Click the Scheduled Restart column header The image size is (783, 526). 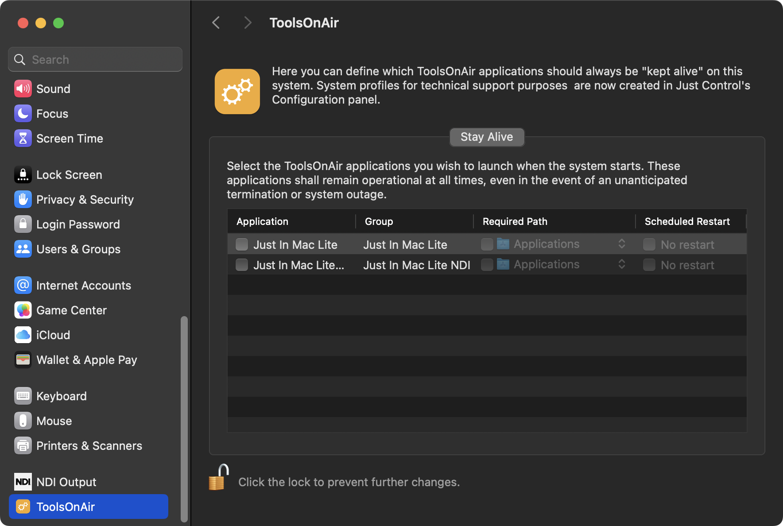click(691, 221)
